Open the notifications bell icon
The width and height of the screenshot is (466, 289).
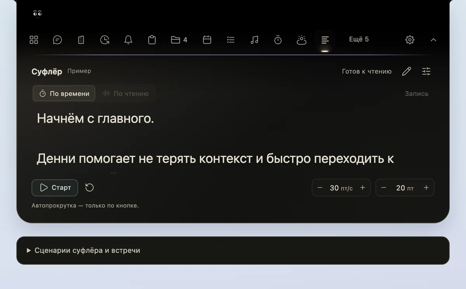tap(128, 40)
